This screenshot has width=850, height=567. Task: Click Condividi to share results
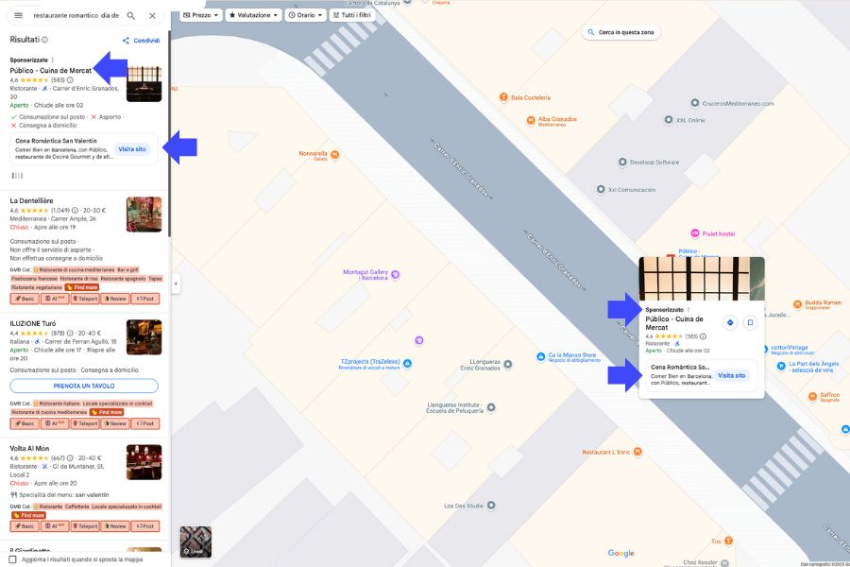141,41
